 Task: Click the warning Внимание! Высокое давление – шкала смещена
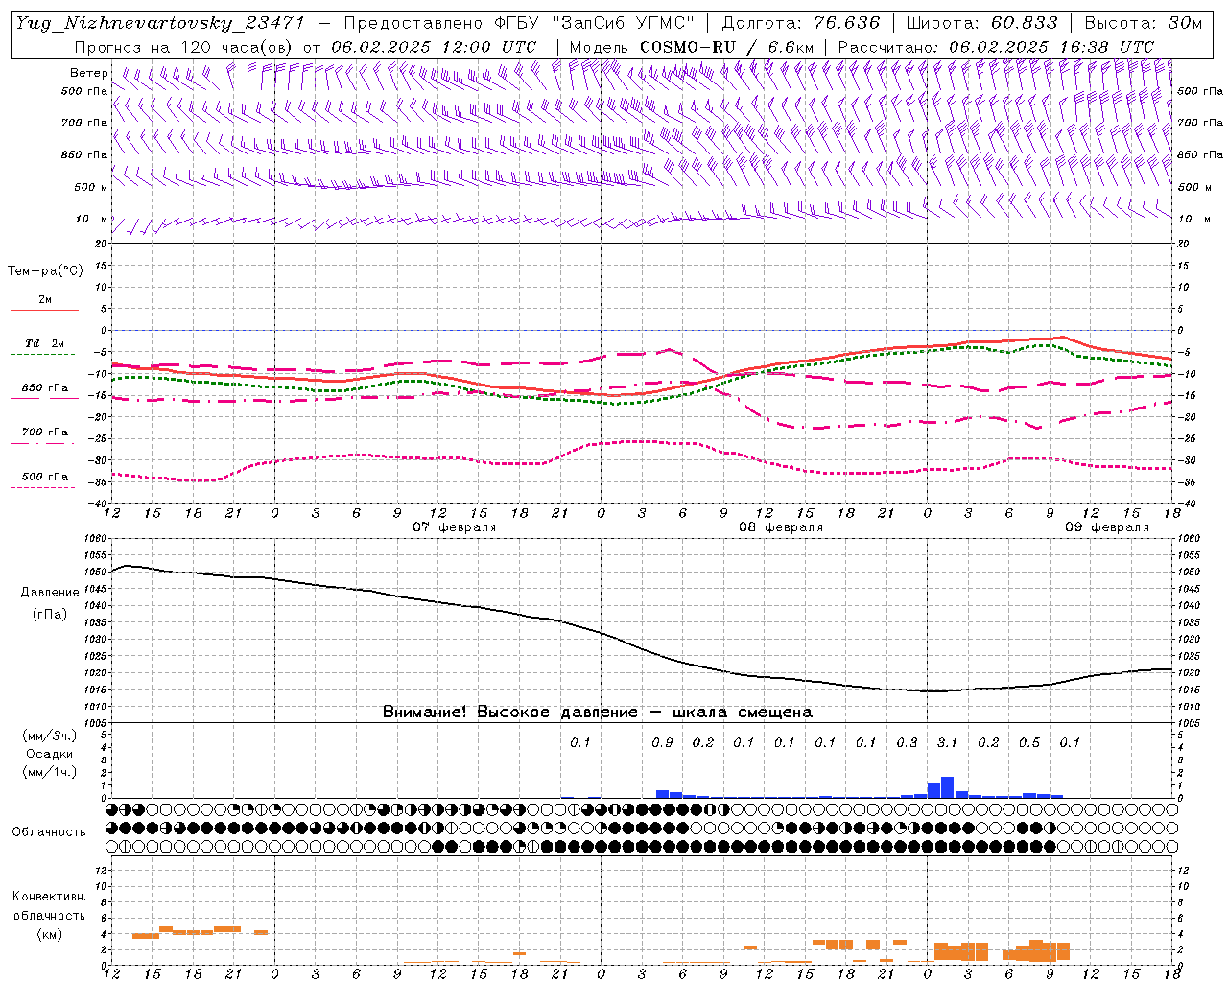597,712
